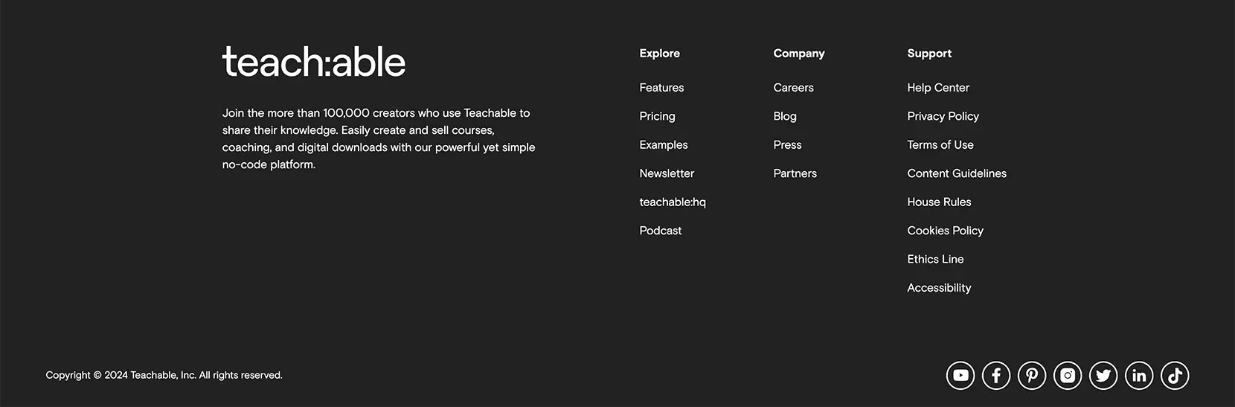View the Privacy Policy link
1235x407 pixels.
tap(943, 117)
